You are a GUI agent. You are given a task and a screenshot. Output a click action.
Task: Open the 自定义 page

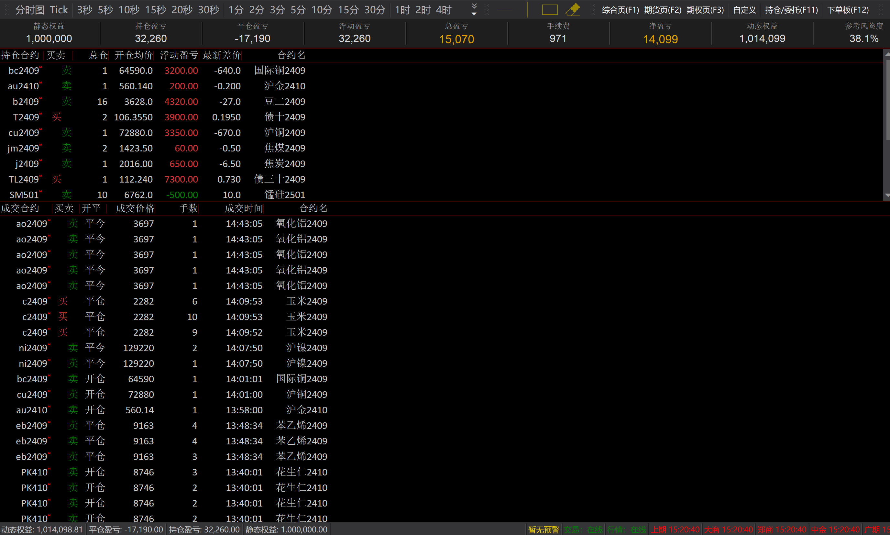[x=744, y=10]
